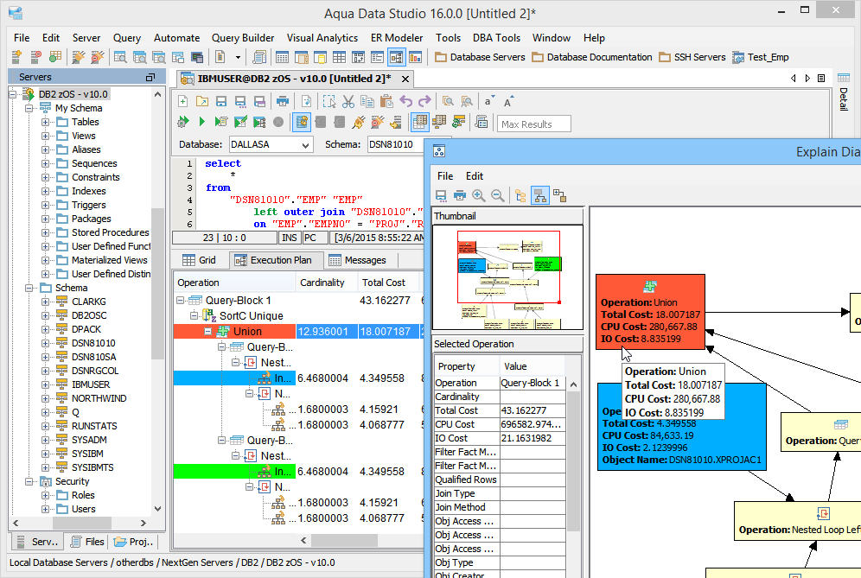Screen dimensions: 861x578
Task: Click the Schema DSN81010 field
Action: click(x=395, y=144)
